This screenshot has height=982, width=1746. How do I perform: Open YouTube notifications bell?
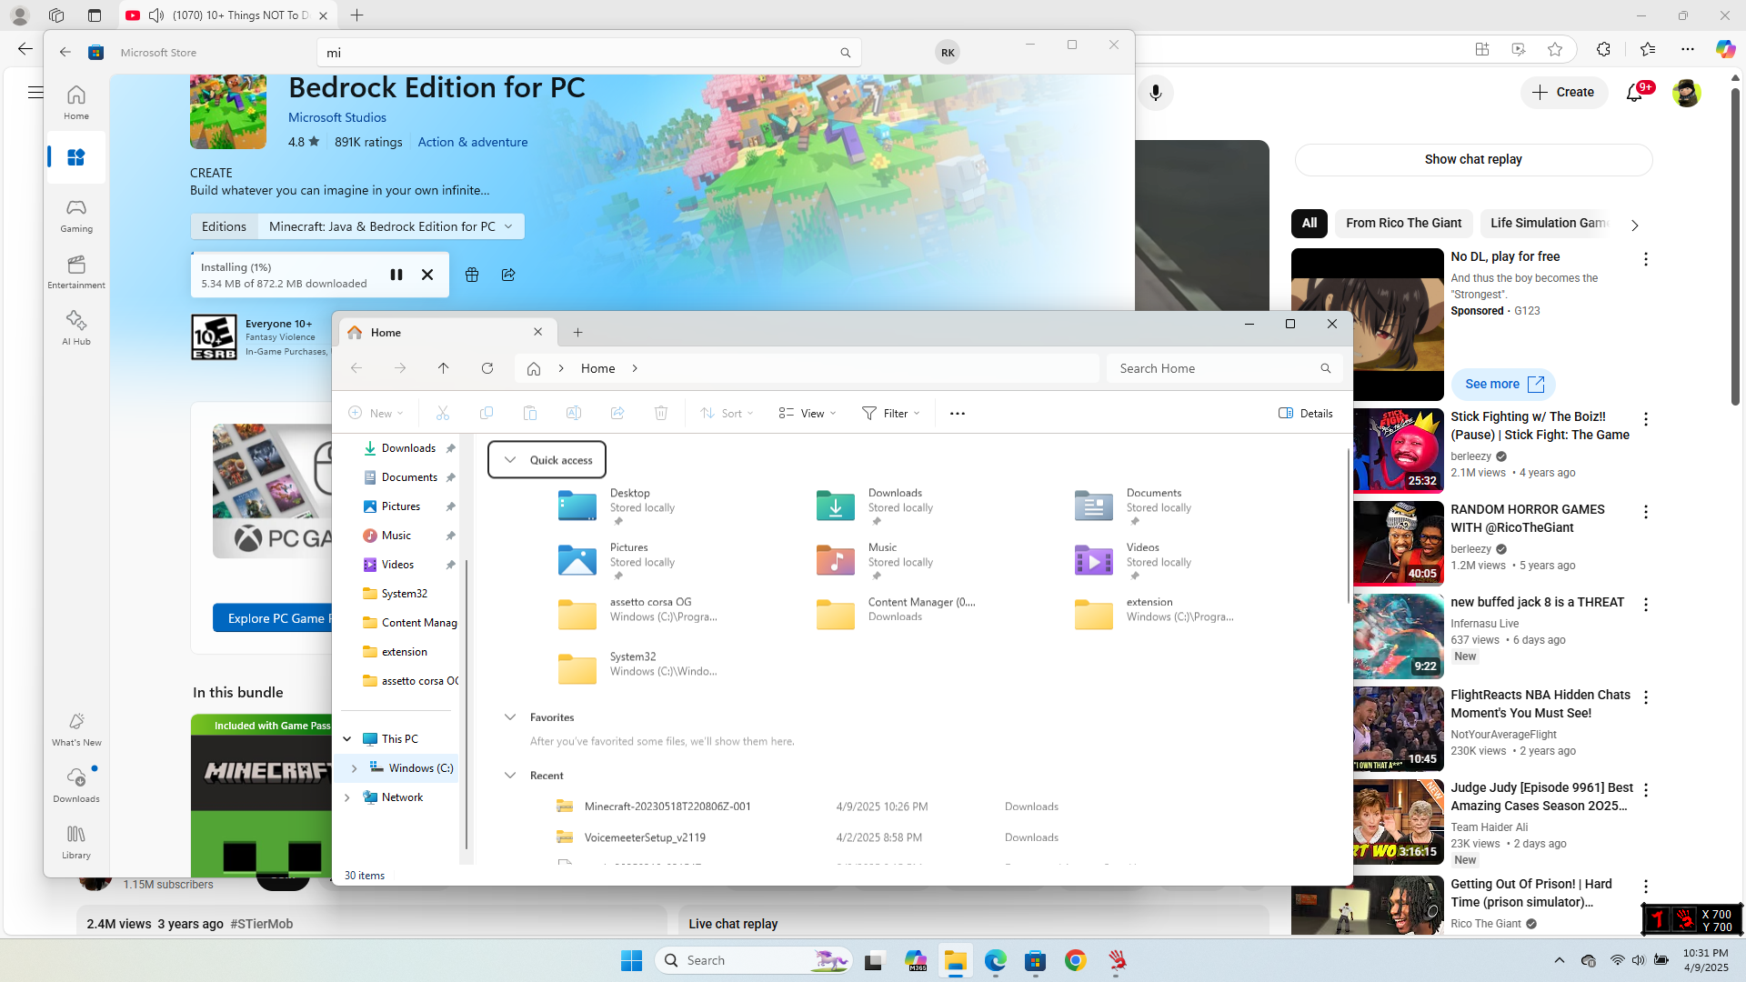pyautogui.click(x=1634, y=93)
